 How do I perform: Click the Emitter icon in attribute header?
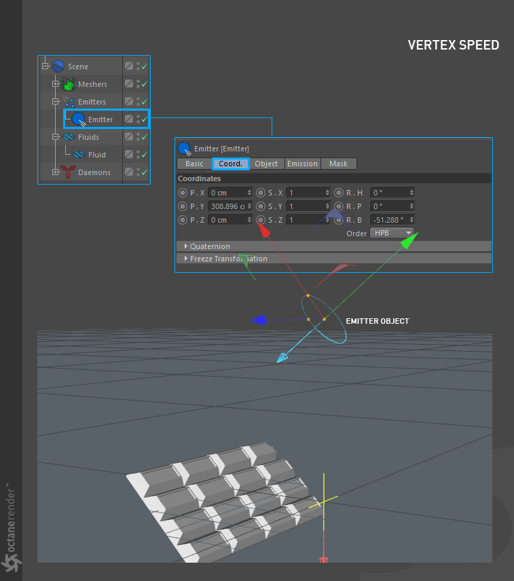click(184, 149)
